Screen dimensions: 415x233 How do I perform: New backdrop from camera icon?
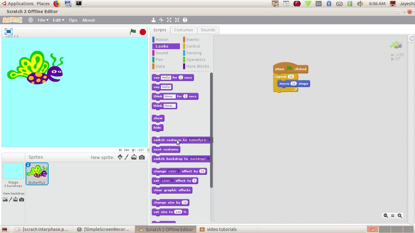click(x=22, y=199)
